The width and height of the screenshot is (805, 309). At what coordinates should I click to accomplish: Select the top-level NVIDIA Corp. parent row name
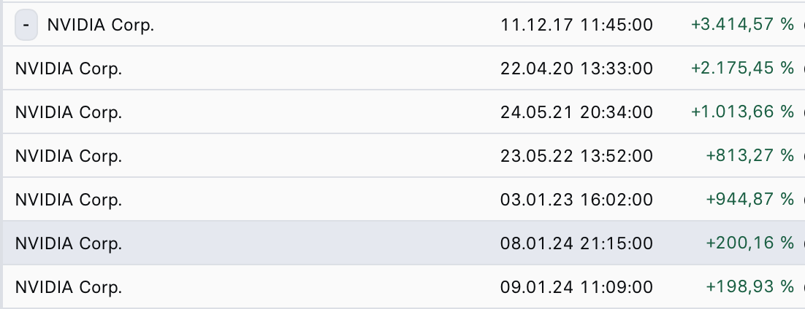[x=101, y=25]
